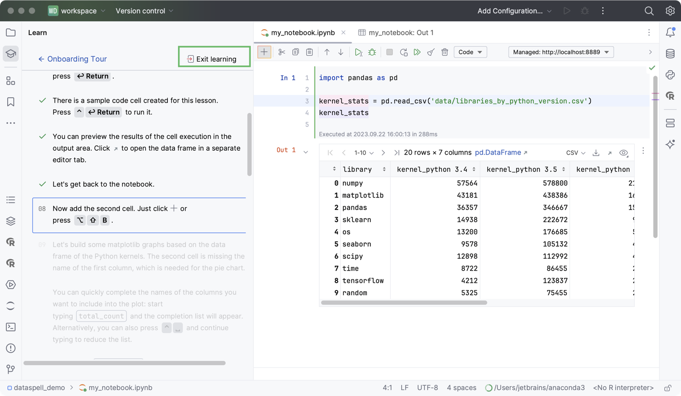Click the horizontal scrollbar under the data table
The height and width of the screenshot is (396, 681).
pos(404,303)
